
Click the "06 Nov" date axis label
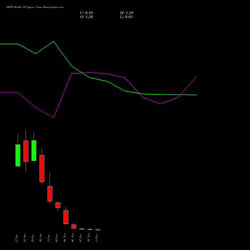(72, 237)
